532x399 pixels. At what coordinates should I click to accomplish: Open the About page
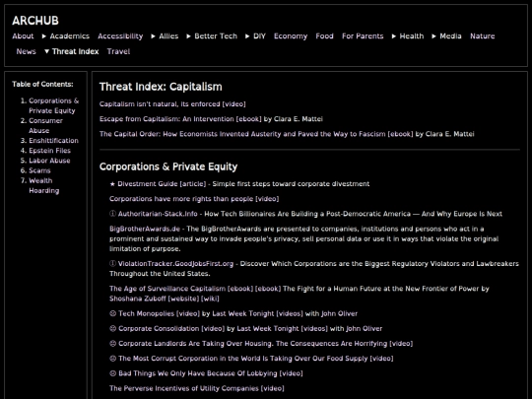(x=23, y=36)
